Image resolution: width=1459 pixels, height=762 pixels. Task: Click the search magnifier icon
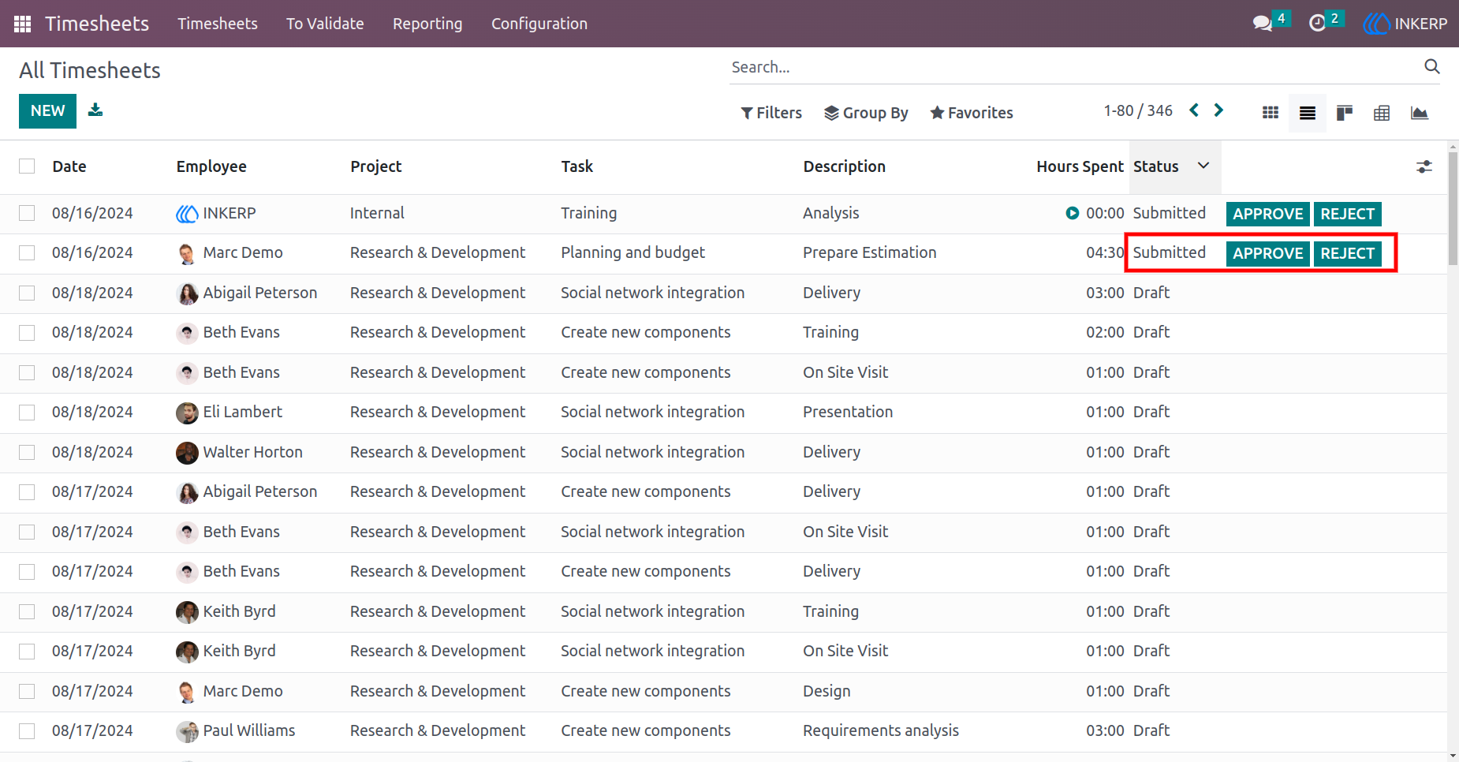click(1432, 66)
